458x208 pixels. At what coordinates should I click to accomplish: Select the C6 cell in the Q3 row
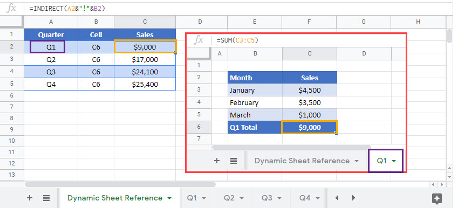(96, 72)
